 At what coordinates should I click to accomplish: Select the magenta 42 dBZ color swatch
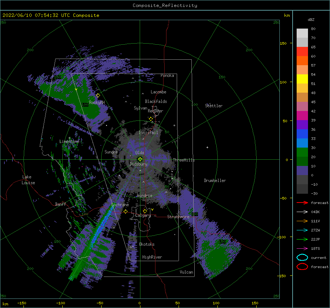(302, 116)
